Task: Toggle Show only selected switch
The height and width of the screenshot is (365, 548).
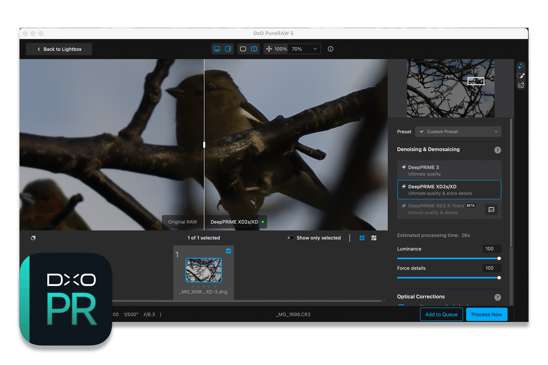Action: click(290, 238)
